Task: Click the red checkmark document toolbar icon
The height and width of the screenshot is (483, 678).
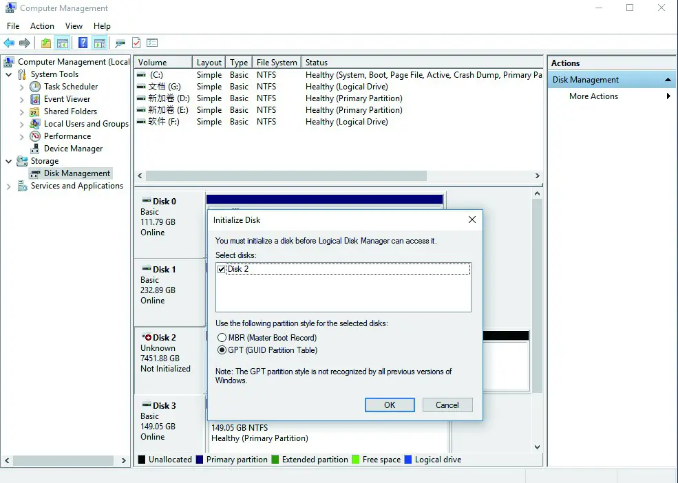Action: pyautogui.click(x=136, y=43)
